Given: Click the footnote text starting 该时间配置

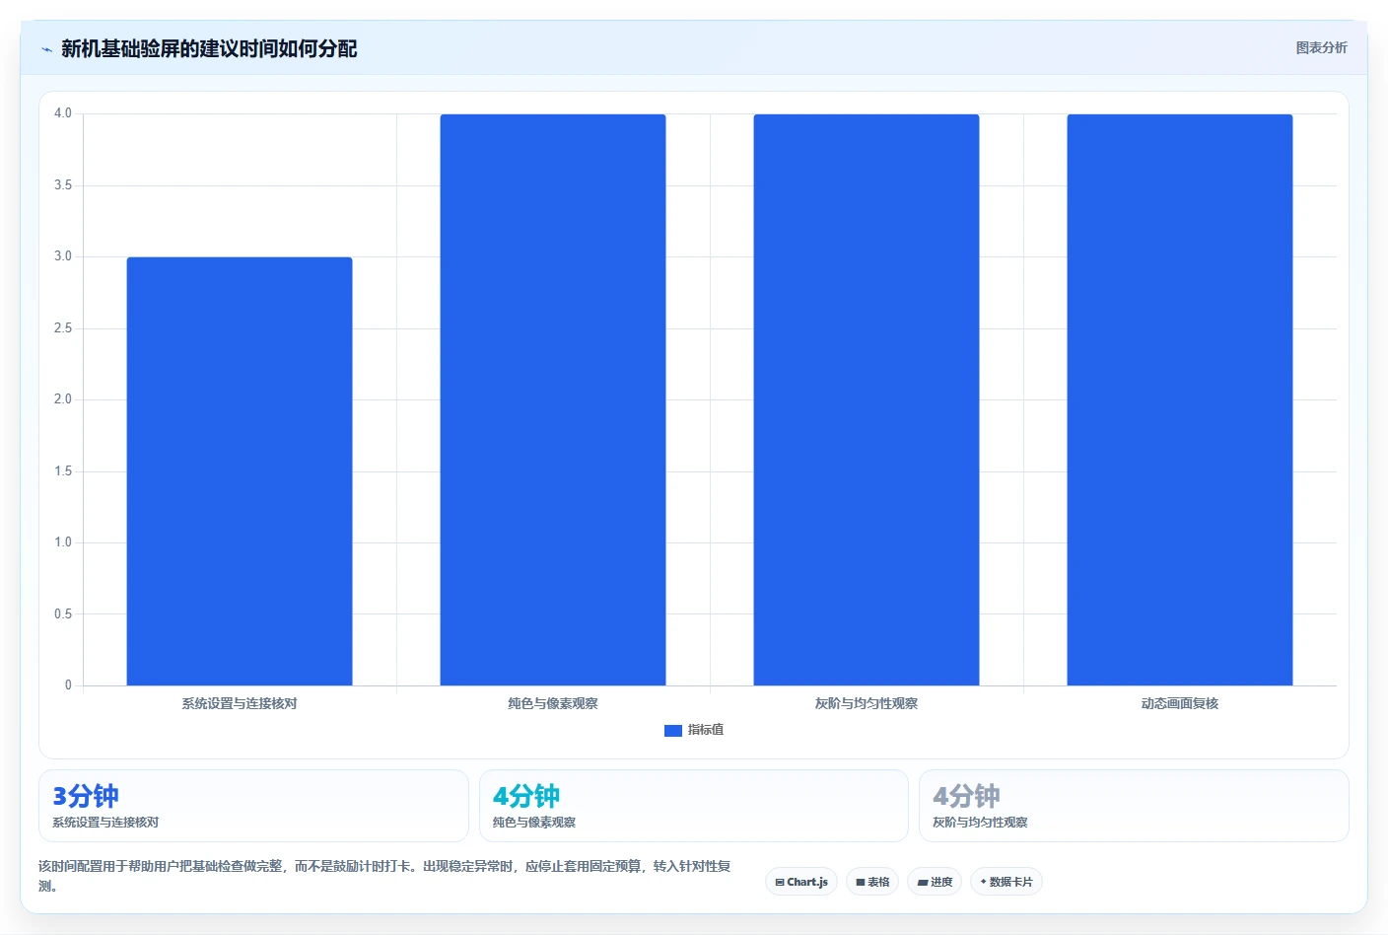Looking at the screenshot, I should pyautogui.click(x=385, y=876).
